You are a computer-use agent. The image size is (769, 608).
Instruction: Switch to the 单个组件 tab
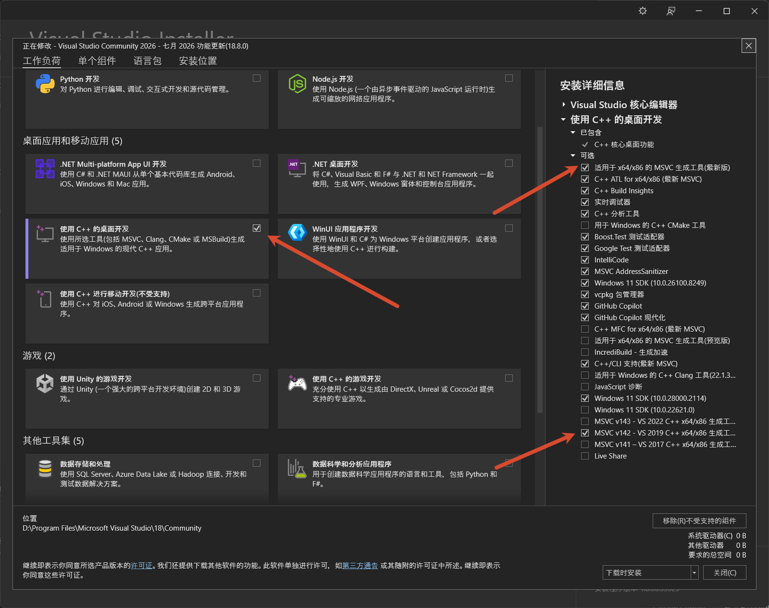point(97,61)
